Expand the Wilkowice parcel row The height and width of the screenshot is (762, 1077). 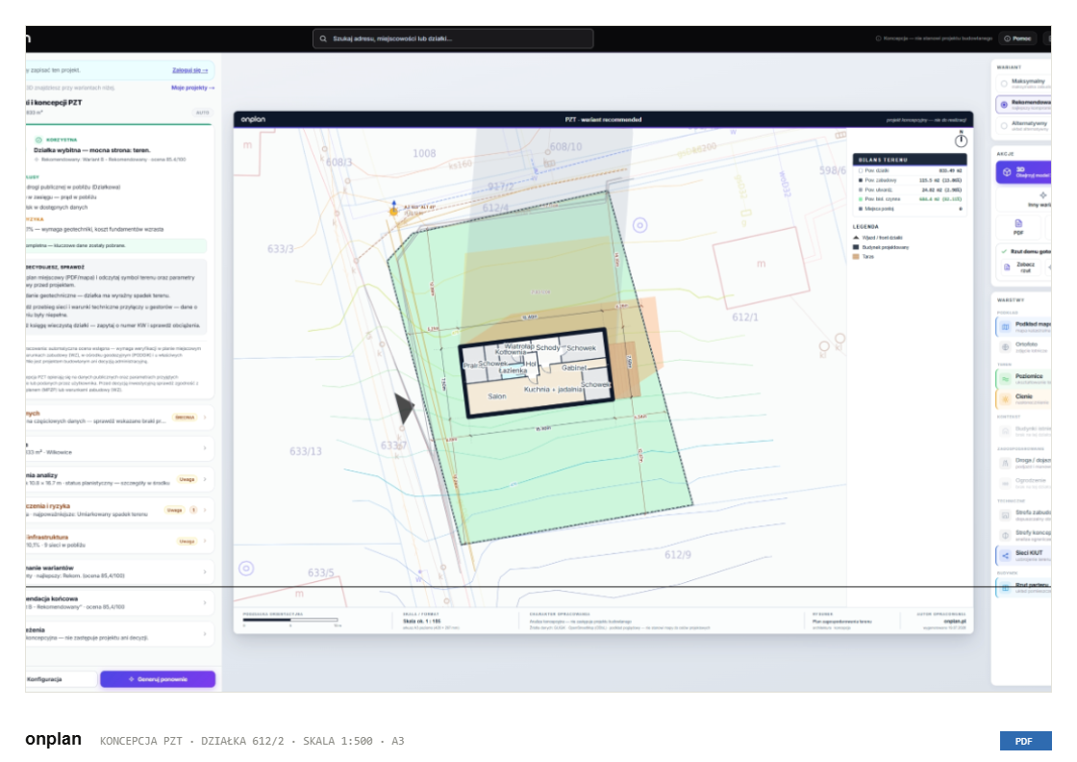pyautogui.click(x=119, y=448)
